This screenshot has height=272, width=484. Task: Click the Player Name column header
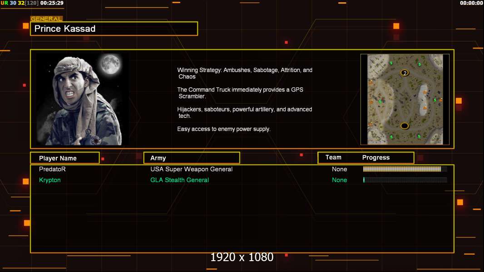[65, 158]
